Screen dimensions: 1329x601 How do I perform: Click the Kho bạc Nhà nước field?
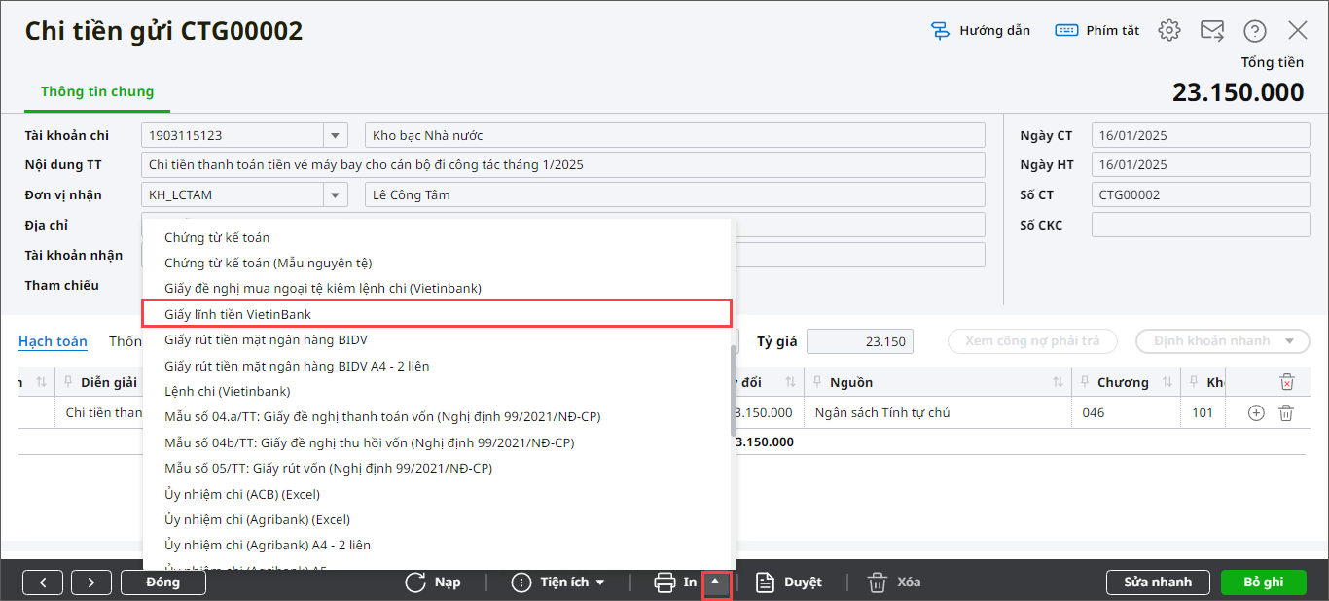(675, 135)
